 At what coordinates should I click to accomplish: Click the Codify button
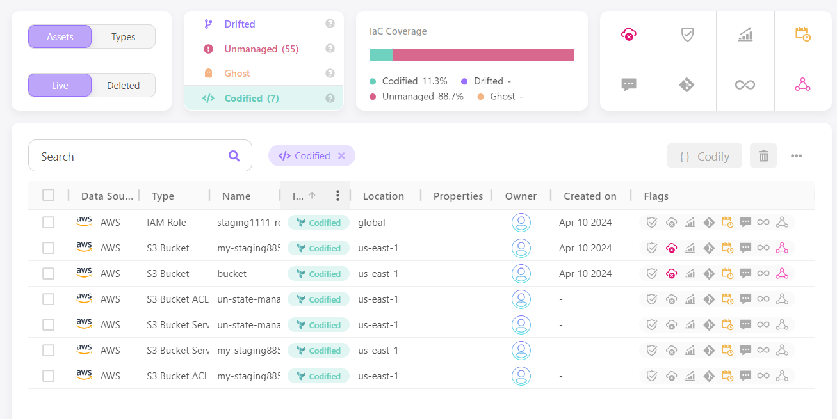[x=704, y=155]
